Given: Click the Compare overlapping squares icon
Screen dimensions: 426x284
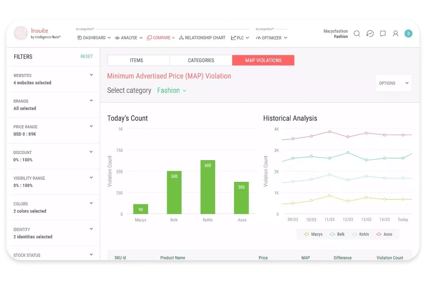Looking at the screenshot, I should [149, 38].
